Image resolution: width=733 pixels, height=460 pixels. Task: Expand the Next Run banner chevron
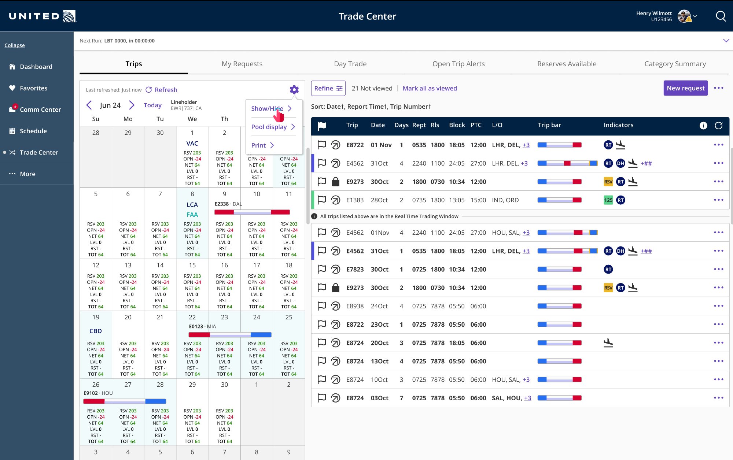(x=726, y=41)
